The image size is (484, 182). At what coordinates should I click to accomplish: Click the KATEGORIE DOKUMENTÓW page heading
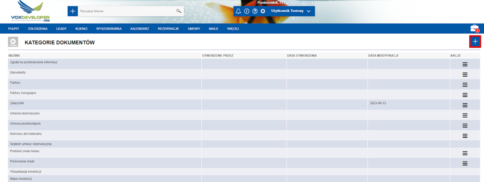click(x=60, y=43)
